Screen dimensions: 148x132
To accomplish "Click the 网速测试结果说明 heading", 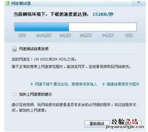I will click(34, 49).
